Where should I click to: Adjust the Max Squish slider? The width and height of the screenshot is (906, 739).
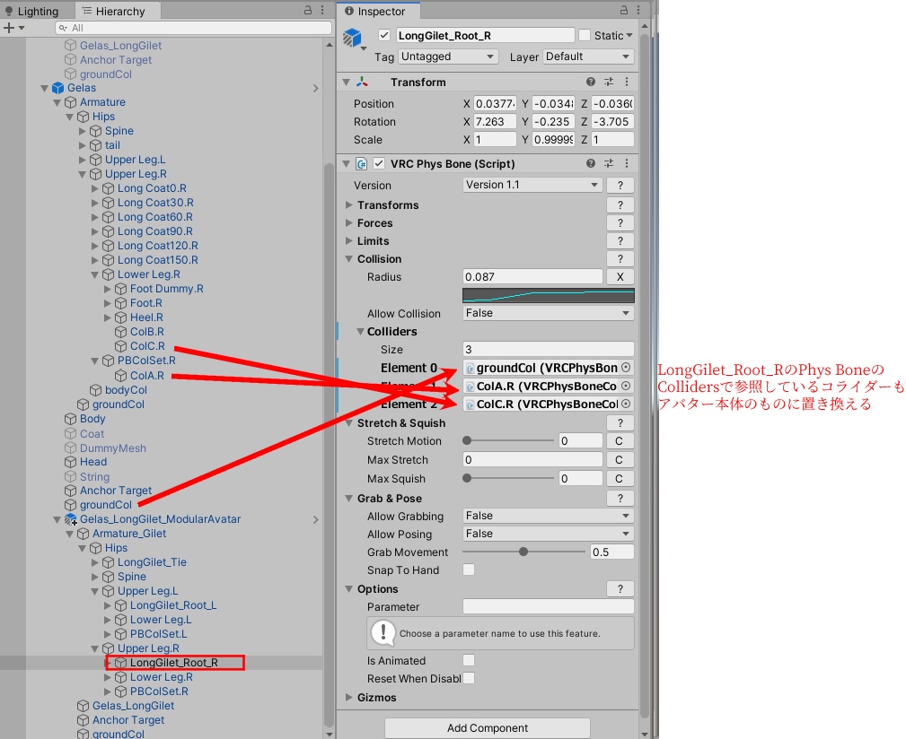click(x=508, y=478)
